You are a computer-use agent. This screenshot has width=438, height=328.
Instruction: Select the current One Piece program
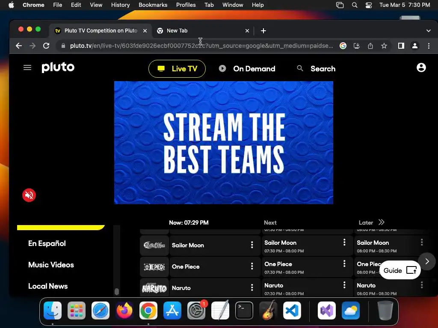pyautogui.click(x=215, y=266)
